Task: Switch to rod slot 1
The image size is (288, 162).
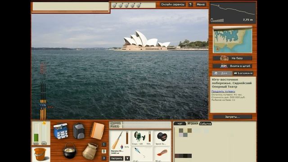Action: (104, 144)
